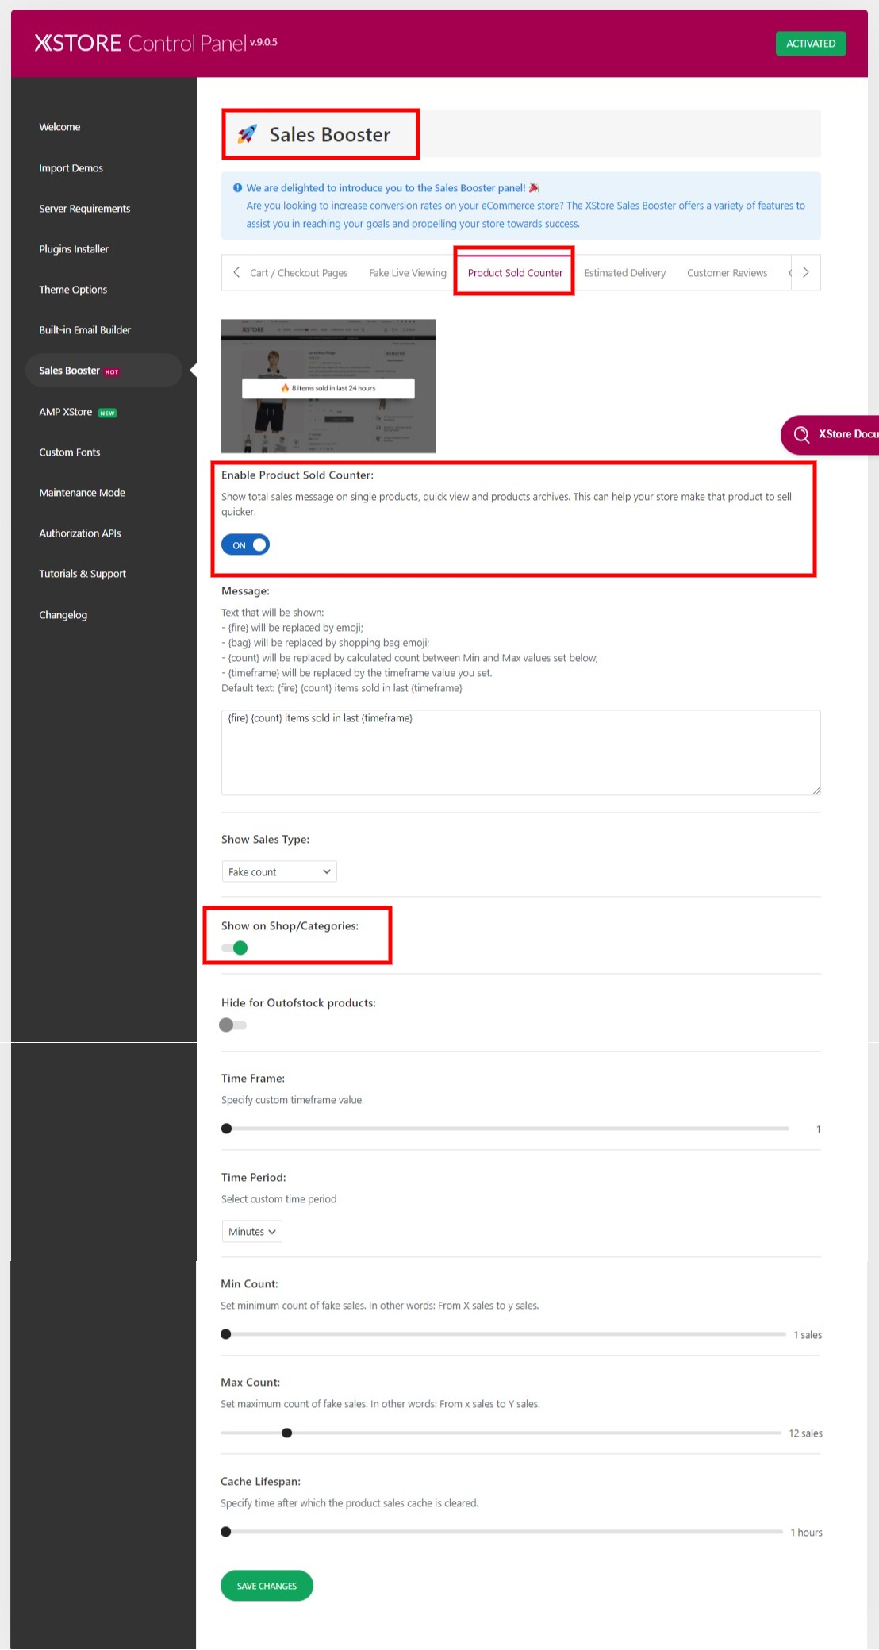Click inside the Message text area
The image size is (879, 1650).
point(520,752)
